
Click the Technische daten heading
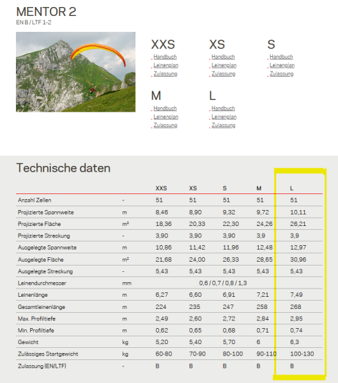point(63,168)
